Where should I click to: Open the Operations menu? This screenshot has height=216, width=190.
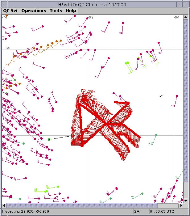tap(34, 11)
